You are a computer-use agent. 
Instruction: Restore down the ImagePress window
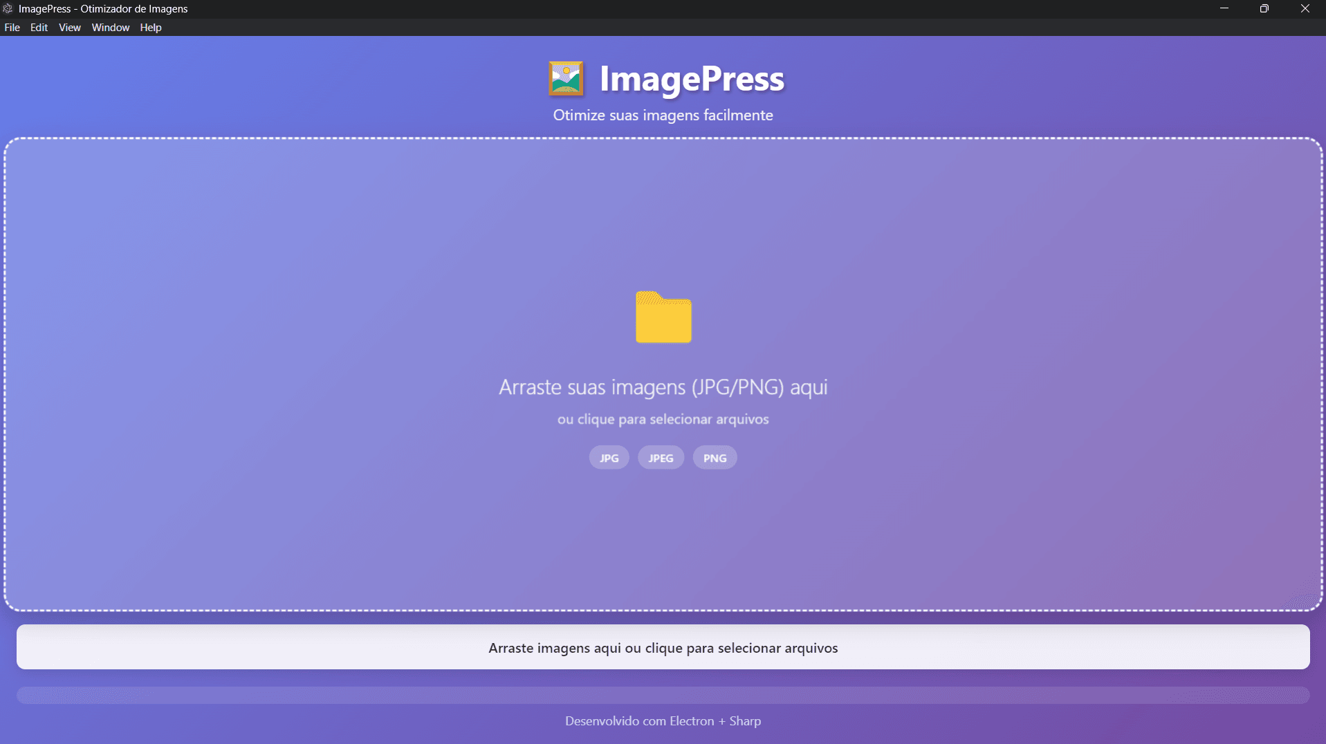click(1264, 8)
